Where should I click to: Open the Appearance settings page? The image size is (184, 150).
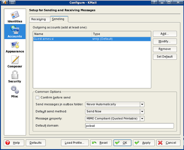15,47
